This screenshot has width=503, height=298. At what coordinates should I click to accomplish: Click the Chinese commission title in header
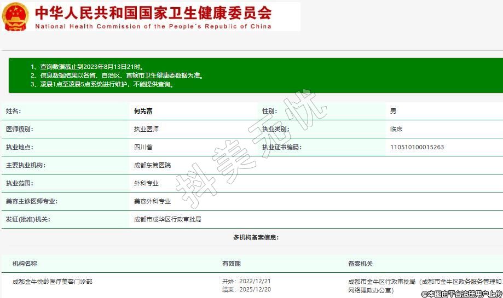tap(153, 12)
